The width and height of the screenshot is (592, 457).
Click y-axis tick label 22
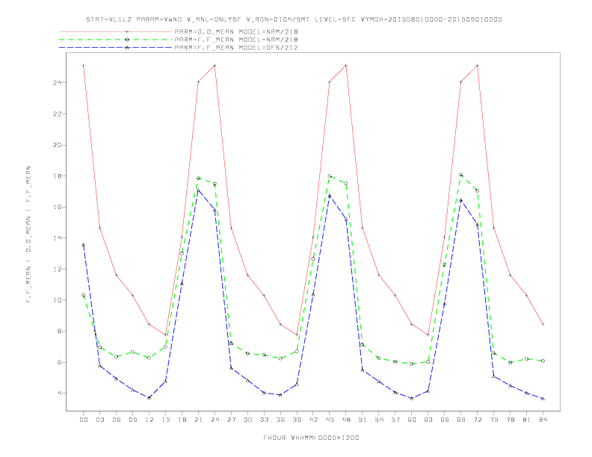58,114
